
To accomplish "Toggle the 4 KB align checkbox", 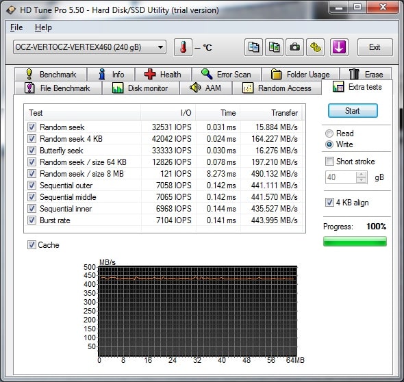I will 329,203.
